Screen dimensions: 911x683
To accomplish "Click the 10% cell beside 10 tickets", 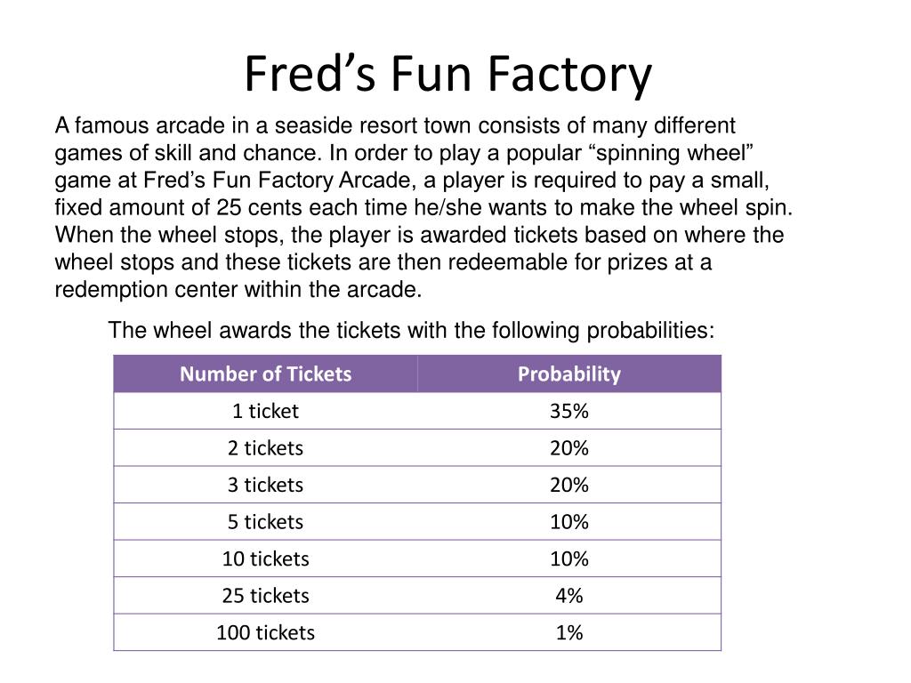I will pyautogui.click(x=569, y=558).
